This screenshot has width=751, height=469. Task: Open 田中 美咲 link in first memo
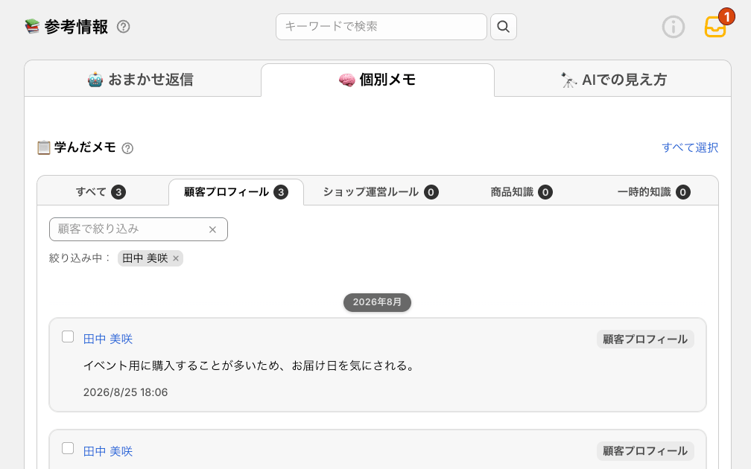point(108,339)
